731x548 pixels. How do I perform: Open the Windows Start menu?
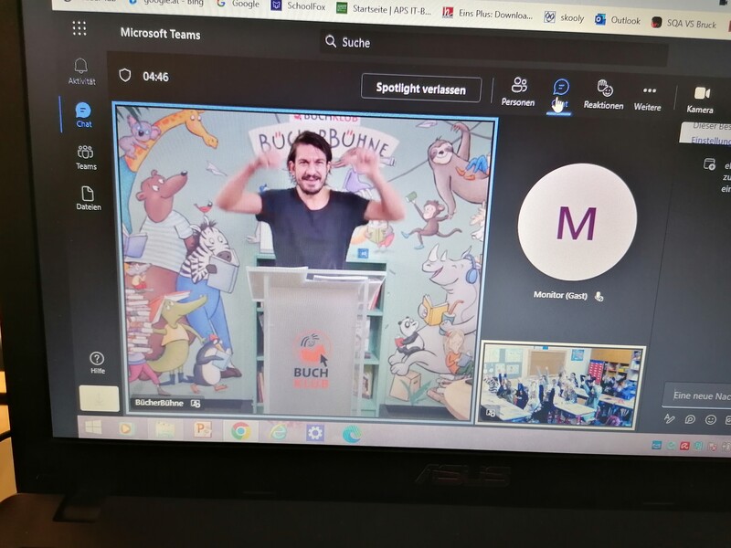pos(93,427)
